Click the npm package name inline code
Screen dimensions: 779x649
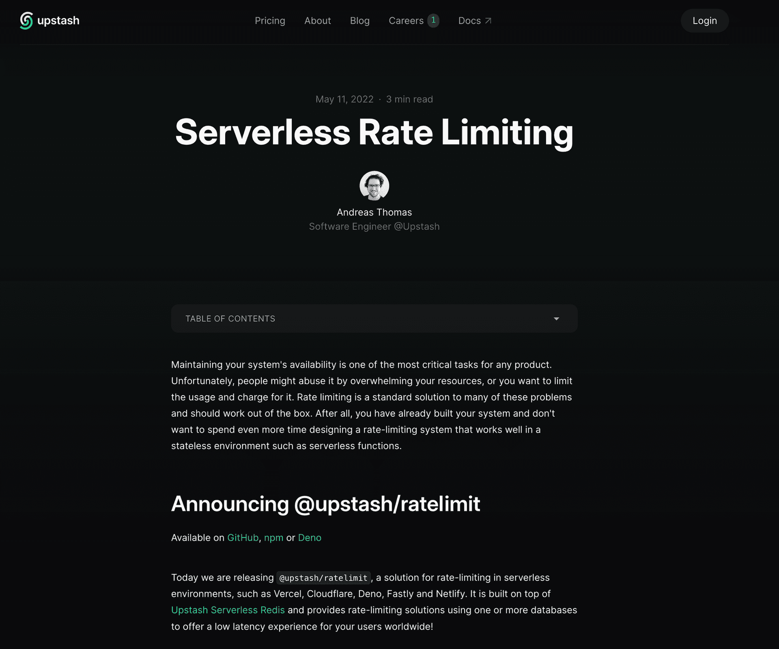(323, 577)
